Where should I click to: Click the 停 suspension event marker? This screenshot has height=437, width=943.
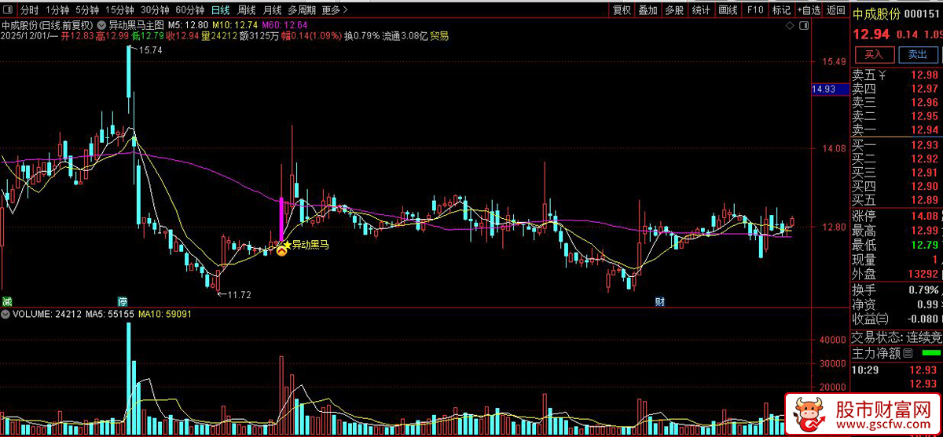point(123,302)
